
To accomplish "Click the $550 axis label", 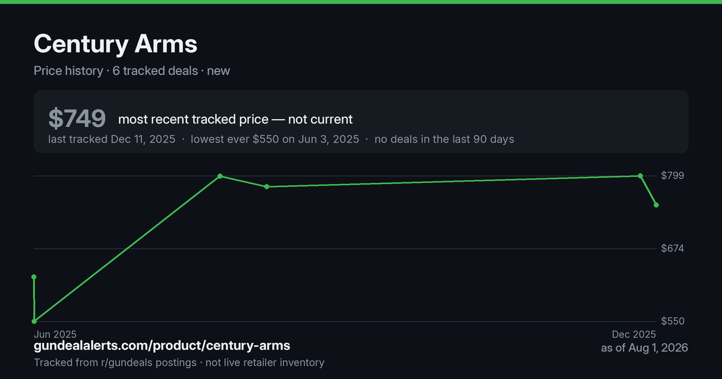I will 673,321.
